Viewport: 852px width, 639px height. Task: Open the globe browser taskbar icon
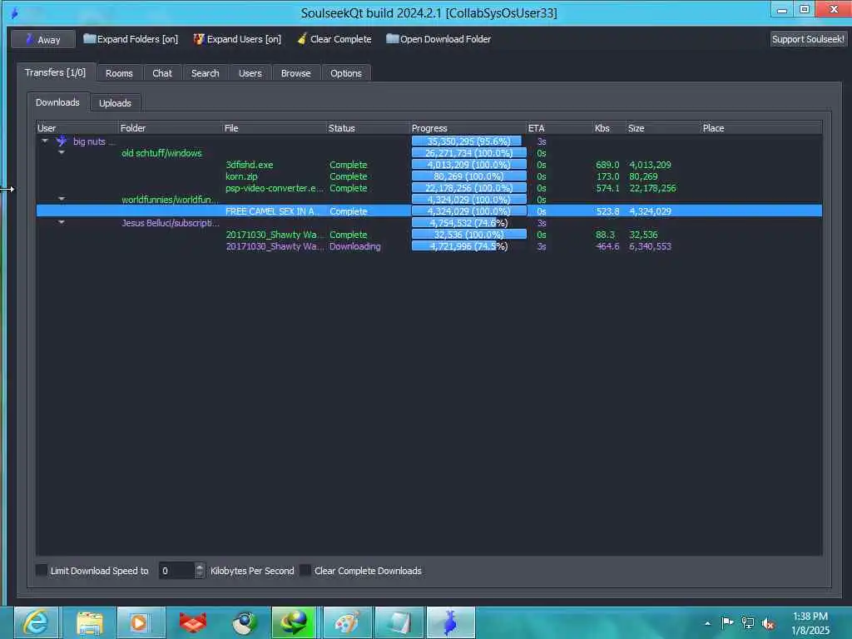click(x=245, y=622)
